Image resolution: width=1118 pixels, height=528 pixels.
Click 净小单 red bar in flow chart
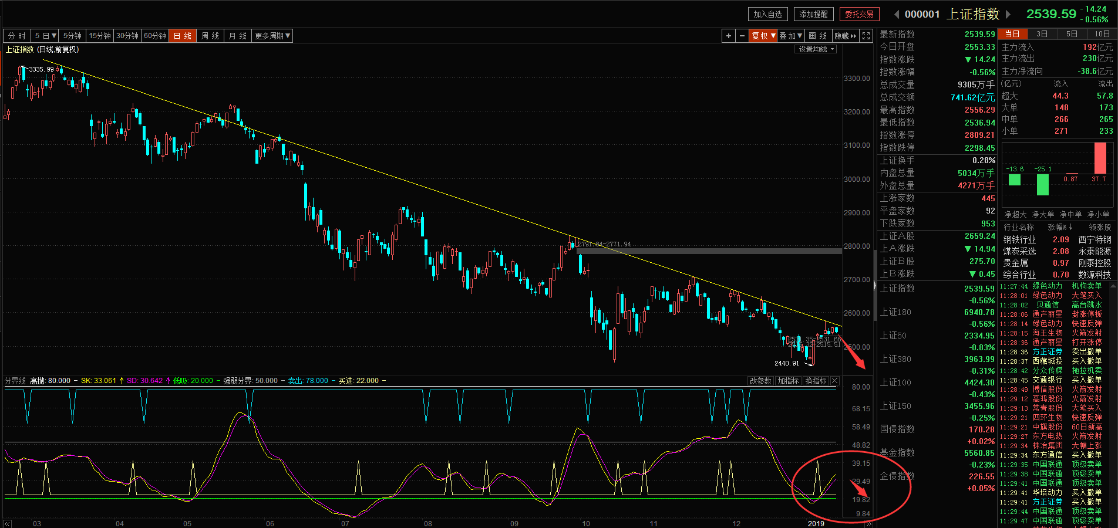tap(1100, 158)
